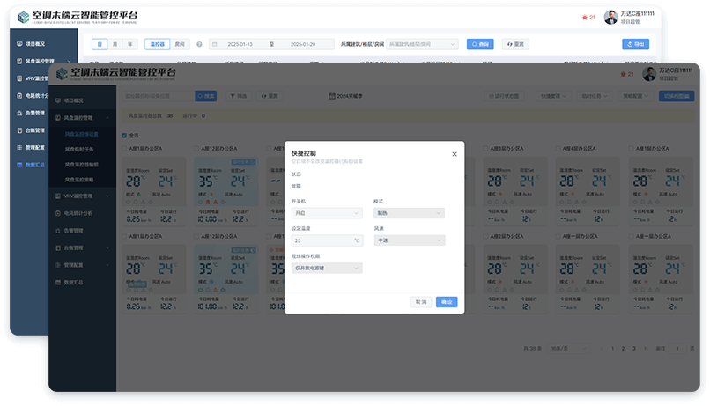Open 风盘温控器编组 submenu item

coord(82,165)
